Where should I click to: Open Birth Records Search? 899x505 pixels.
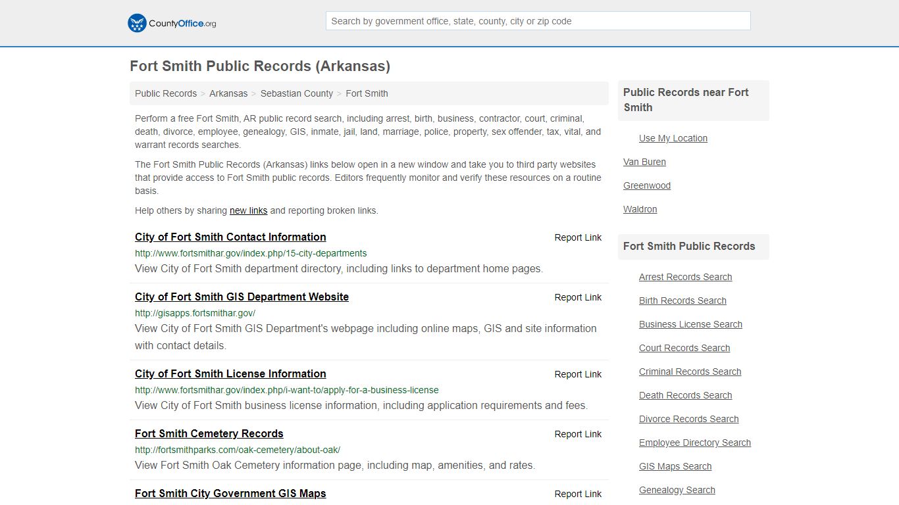tap(682, 301)
